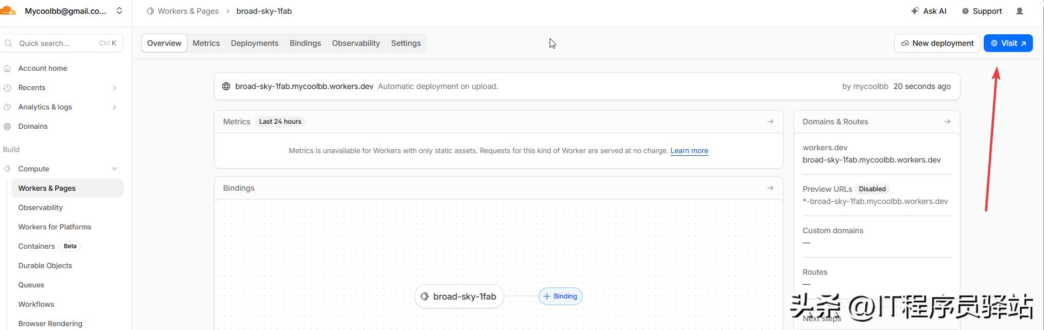Click the Ask AI sparkle button
Screen dimensions: 1044x330
point(929,11)
